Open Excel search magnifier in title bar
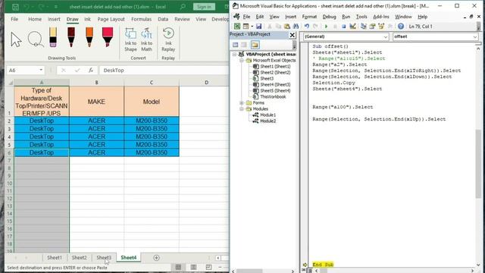485x273 pixels. [183, 7]
